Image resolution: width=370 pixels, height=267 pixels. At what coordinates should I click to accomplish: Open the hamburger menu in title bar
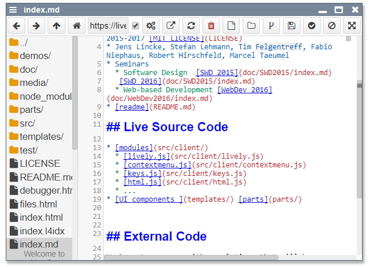(13, 10)
